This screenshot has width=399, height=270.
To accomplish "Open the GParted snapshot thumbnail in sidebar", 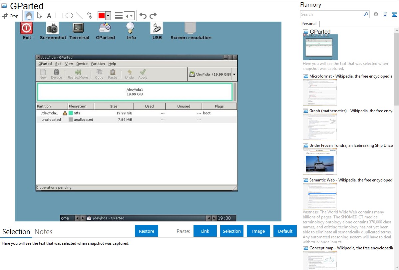I will tap(320, 47).
